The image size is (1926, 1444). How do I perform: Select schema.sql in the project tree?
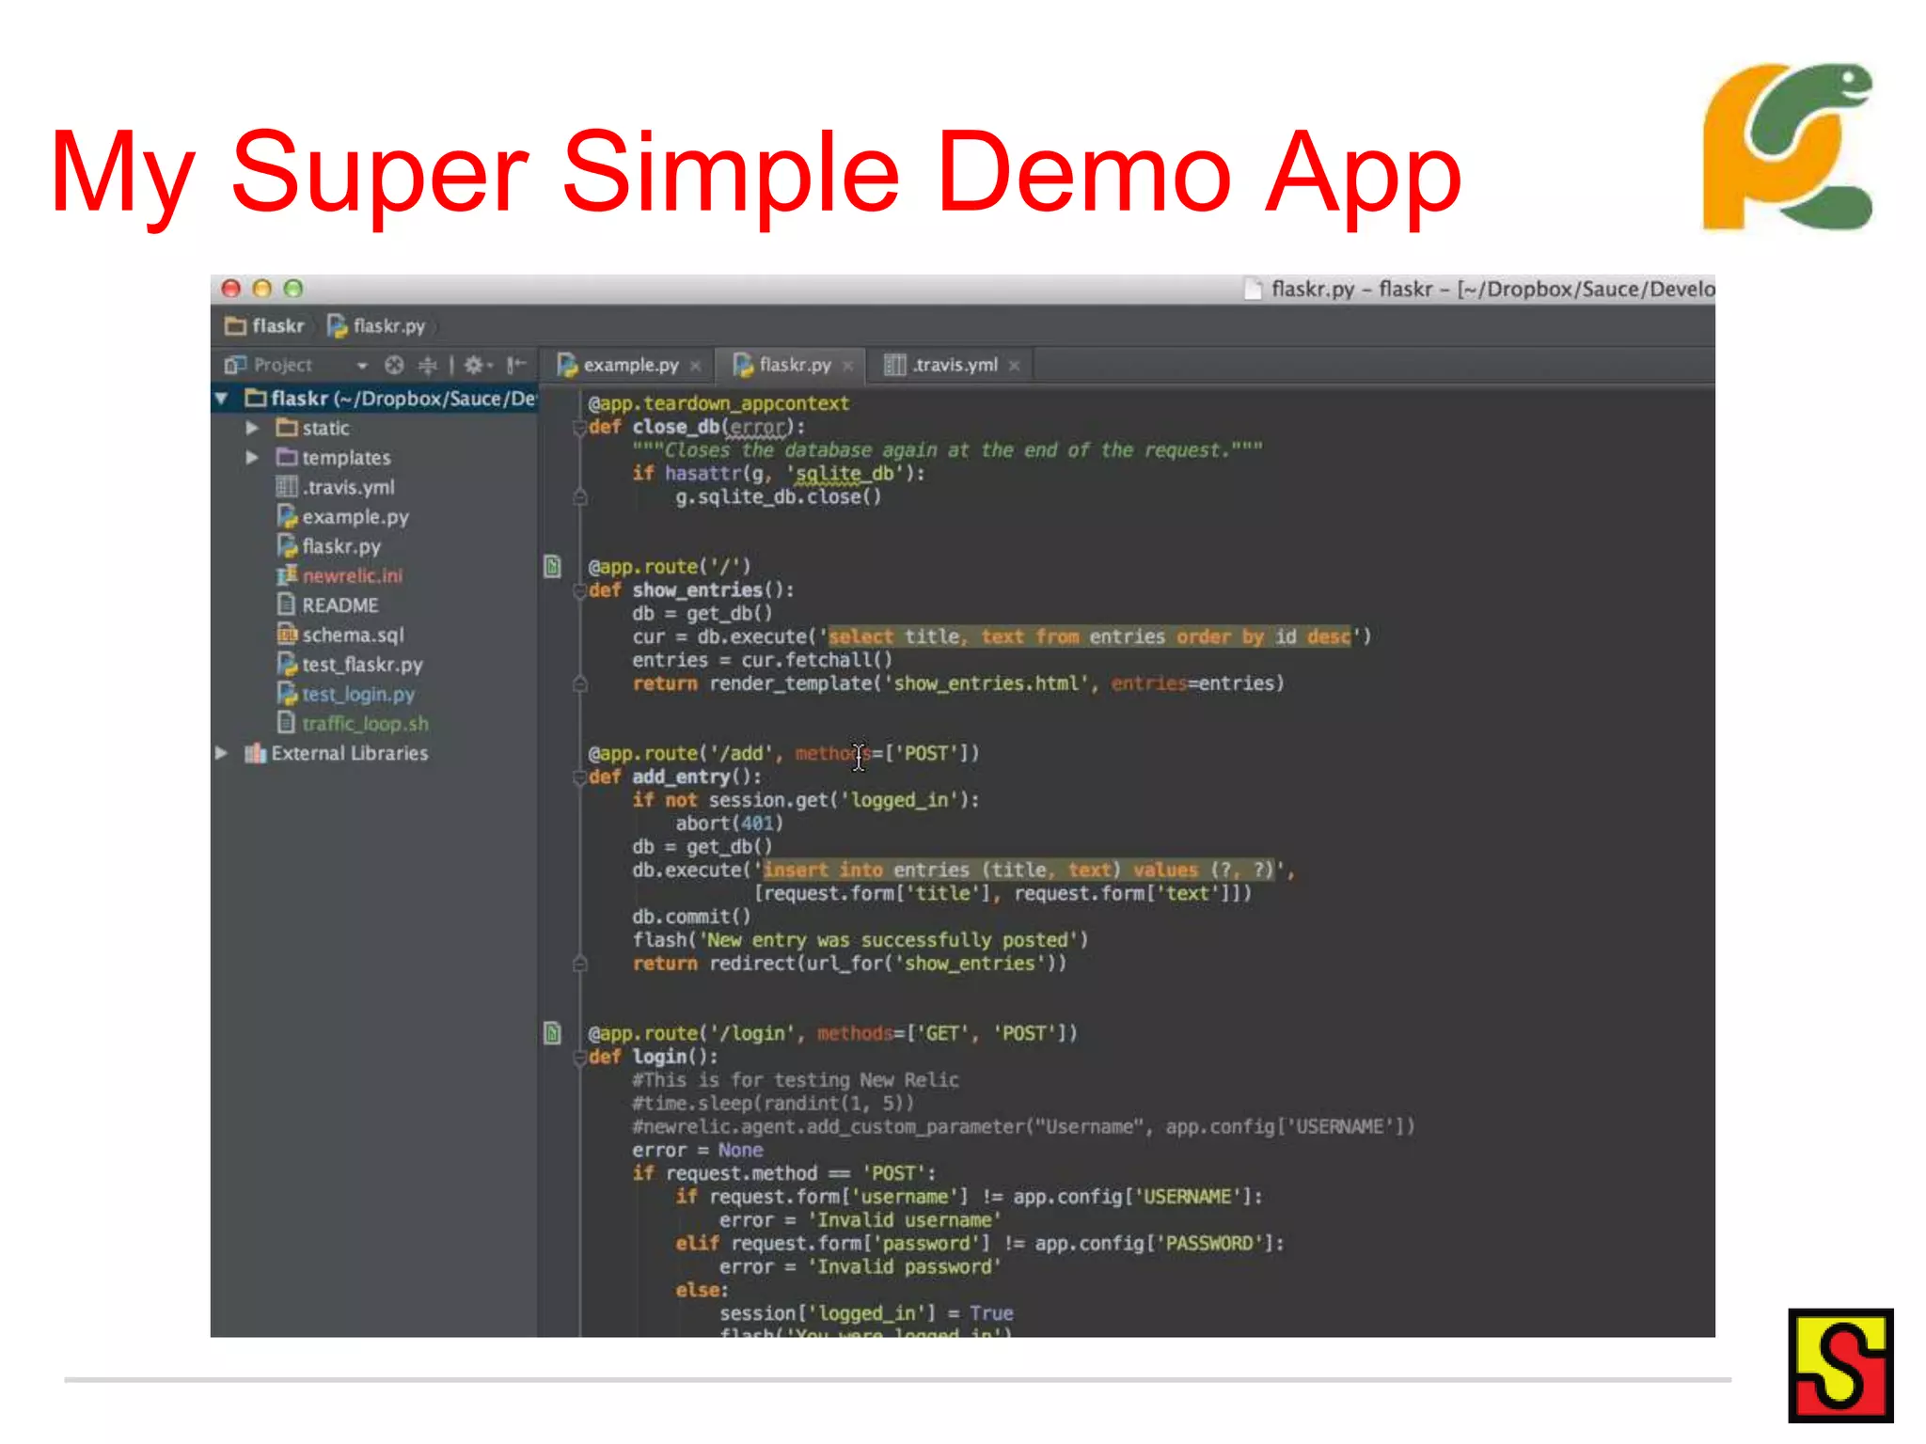pos(339,635)
